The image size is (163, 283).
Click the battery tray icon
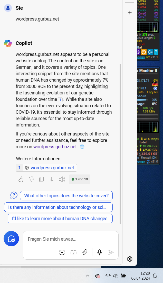pyautogui.click(x=123, y=276)
